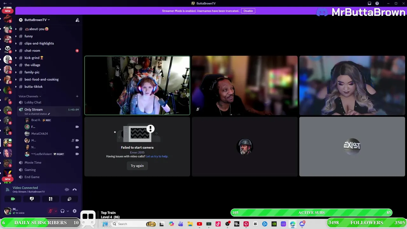Open the Activities launcher button

click(51, 199)
